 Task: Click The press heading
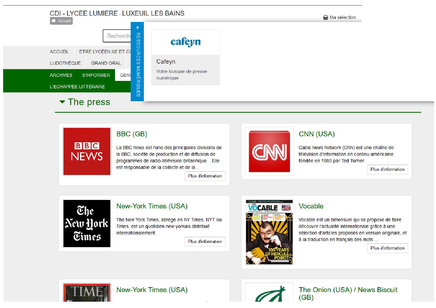pyautogui.click(x=89, y=102)
